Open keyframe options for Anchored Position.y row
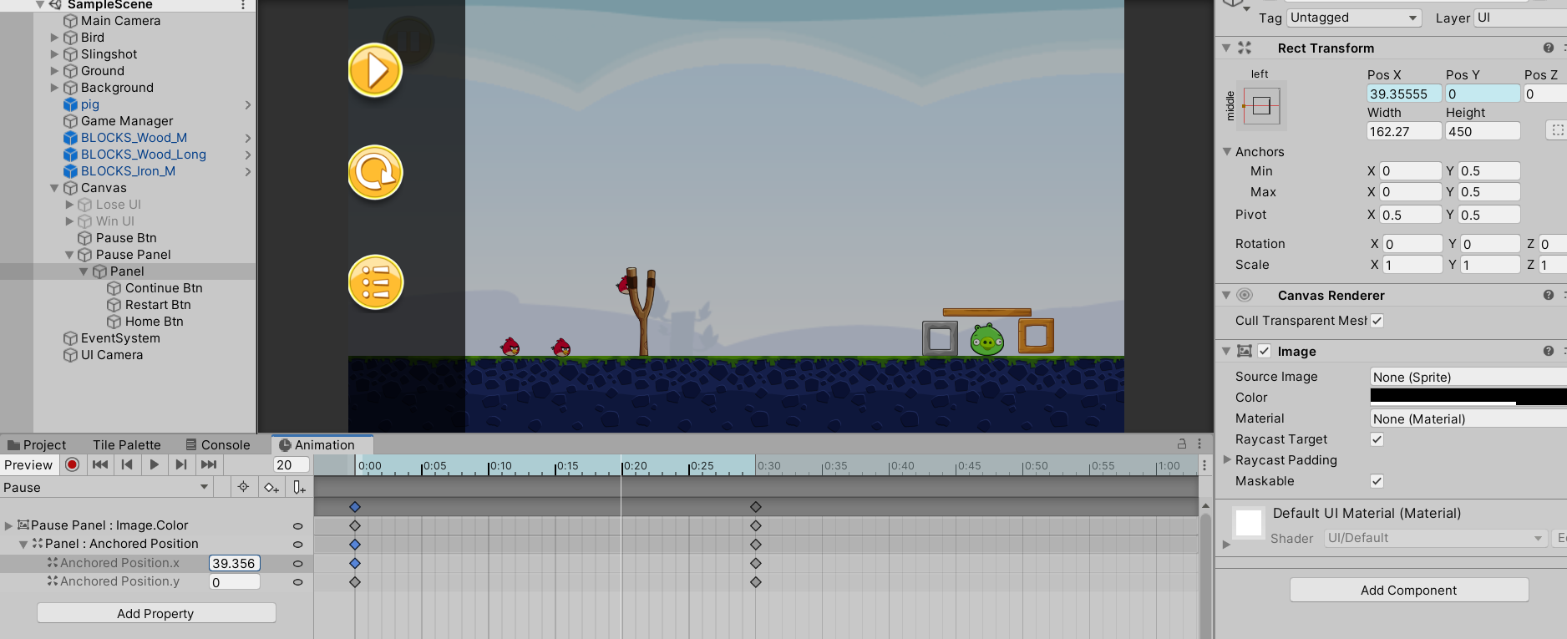The height and width of the screenshot is (639, 1567). pos(297,582)
